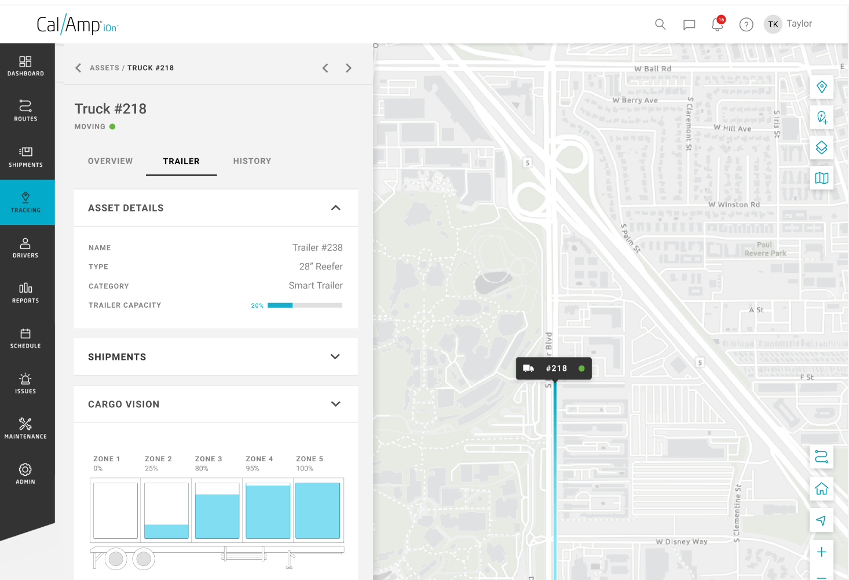
Task: Open the notification bell with 16 alerts
Action: click(717, 24)
